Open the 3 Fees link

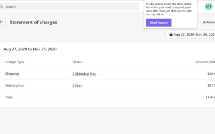77,86
